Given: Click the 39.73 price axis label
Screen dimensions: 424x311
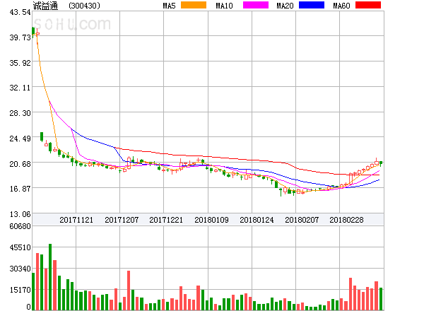Looking at the screenshot, I should 20,37.
